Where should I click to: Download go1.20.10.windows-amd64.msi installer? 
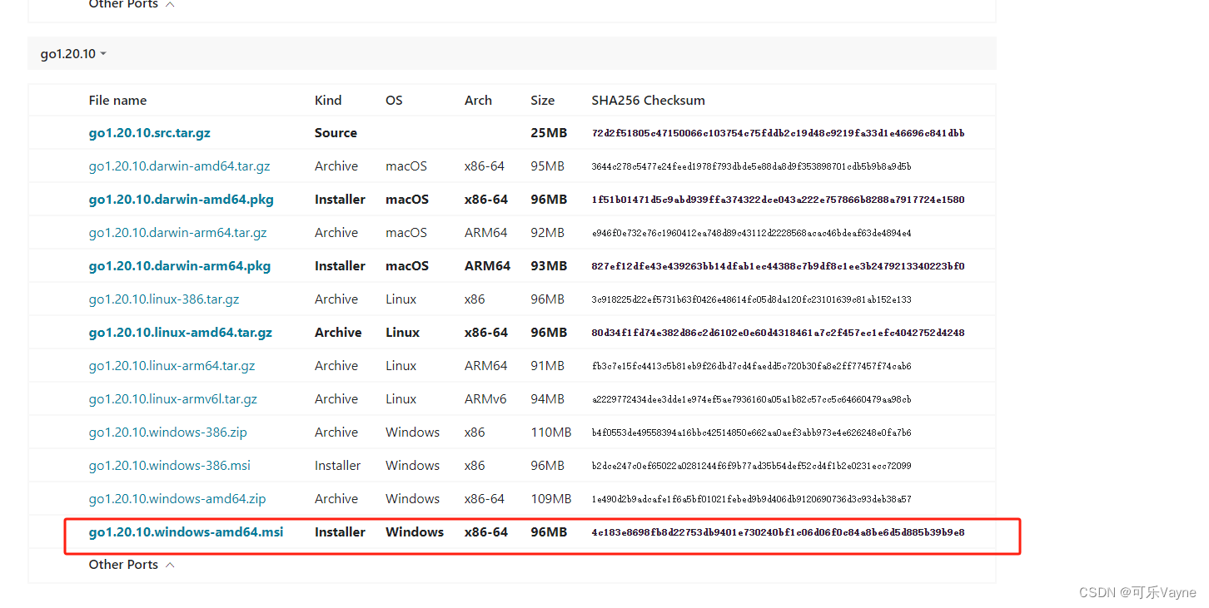pos(186,532)
